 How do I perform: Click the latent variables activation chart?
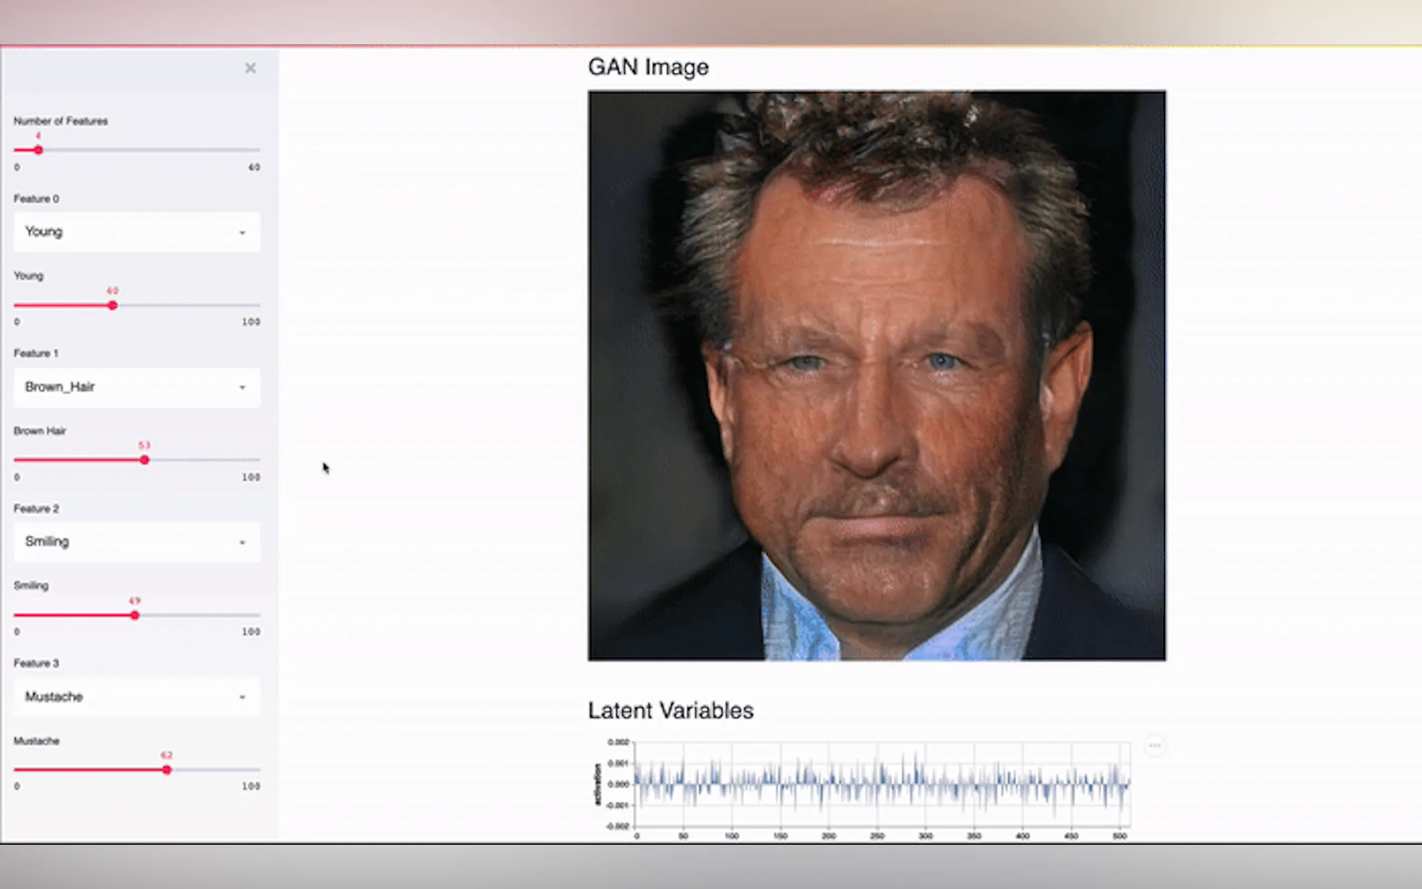click(882, 784)
